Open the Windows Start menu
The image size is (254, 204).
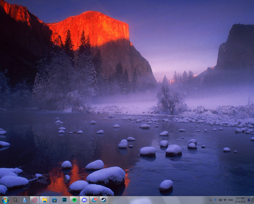click(5, 200)
